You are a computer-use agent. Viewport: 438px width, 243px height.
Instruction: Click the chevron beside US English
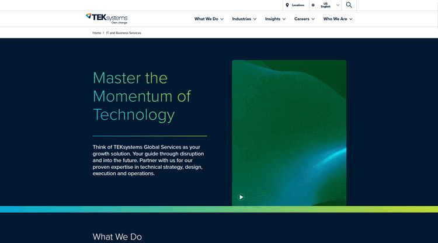point(338,5)
